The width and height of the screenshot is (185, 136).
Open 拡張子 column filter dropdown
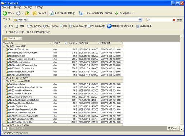[x=66, y=43]
